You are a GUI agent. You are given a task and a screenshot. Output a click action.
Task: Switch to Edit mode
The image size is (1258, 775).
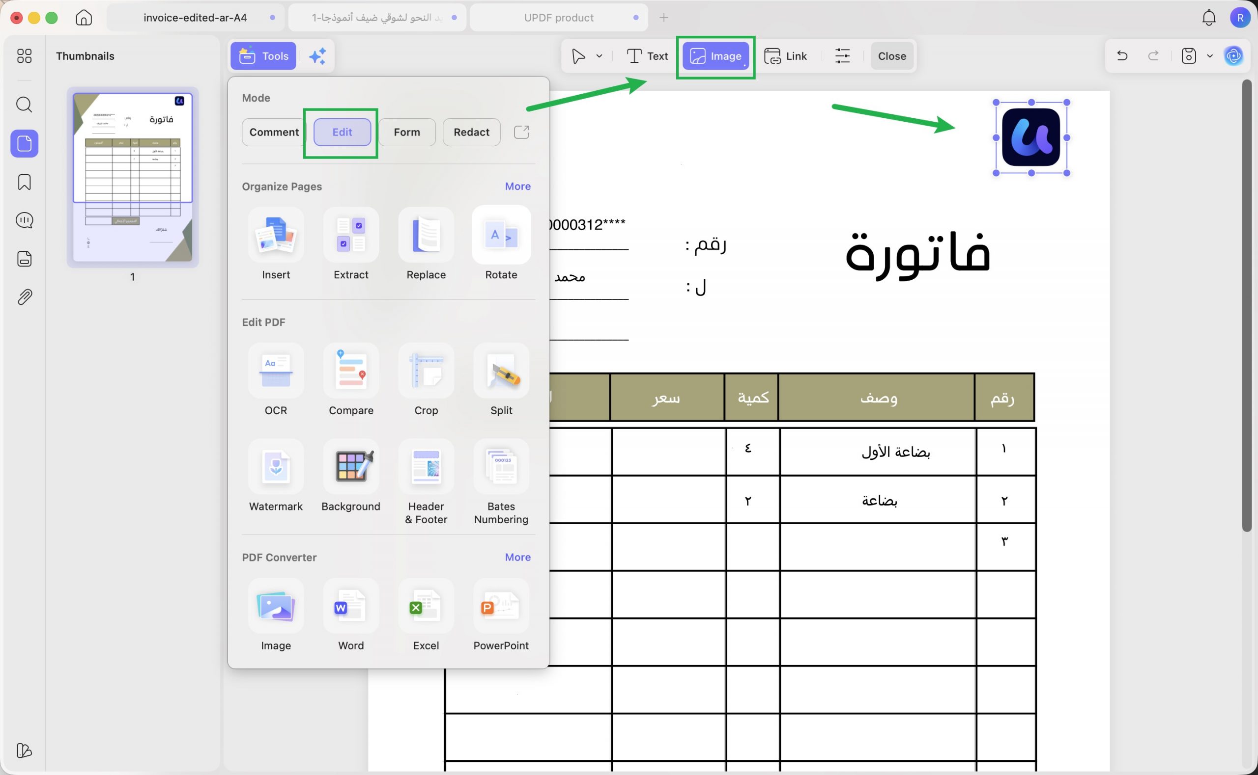(342, 132)
